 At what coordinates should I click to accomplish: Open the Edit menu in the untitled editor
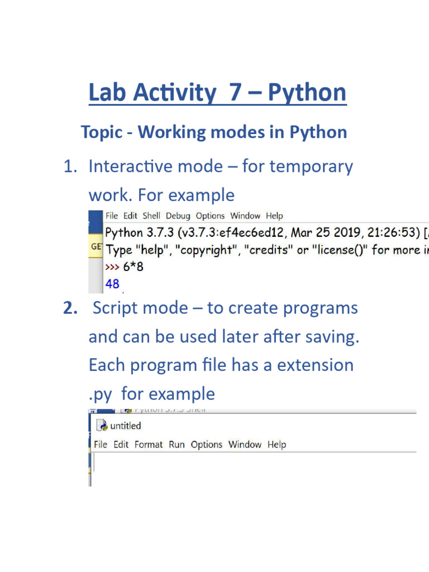pyautogui.click(x=121, y=445)
